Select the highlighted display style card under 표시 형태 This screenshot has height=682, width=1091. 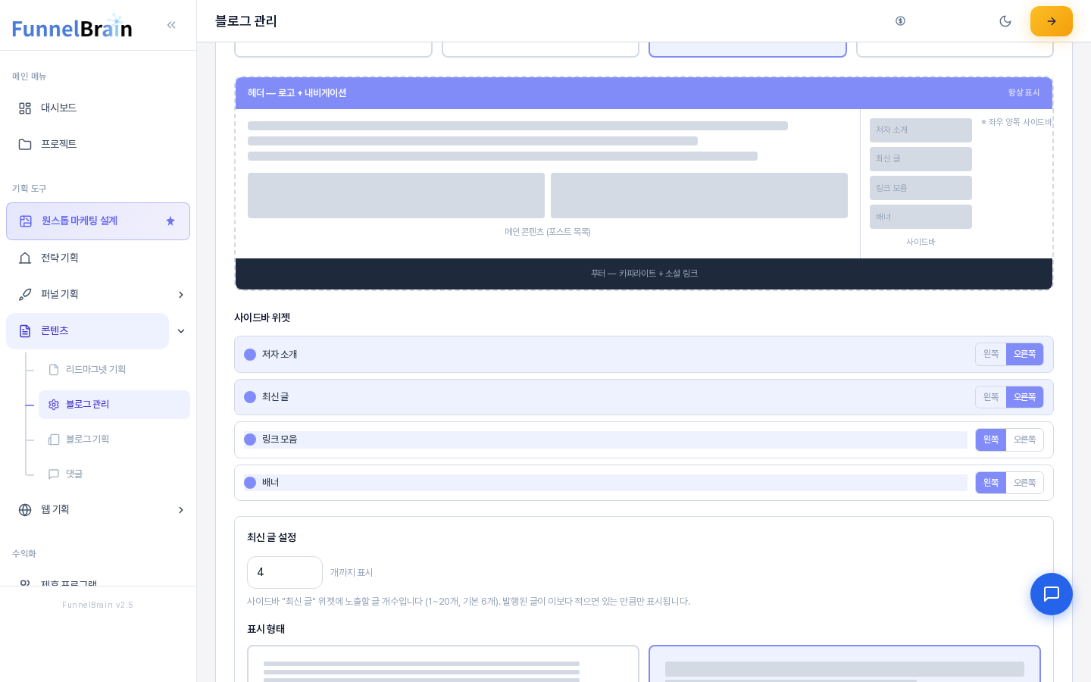[x=845, y=664]
